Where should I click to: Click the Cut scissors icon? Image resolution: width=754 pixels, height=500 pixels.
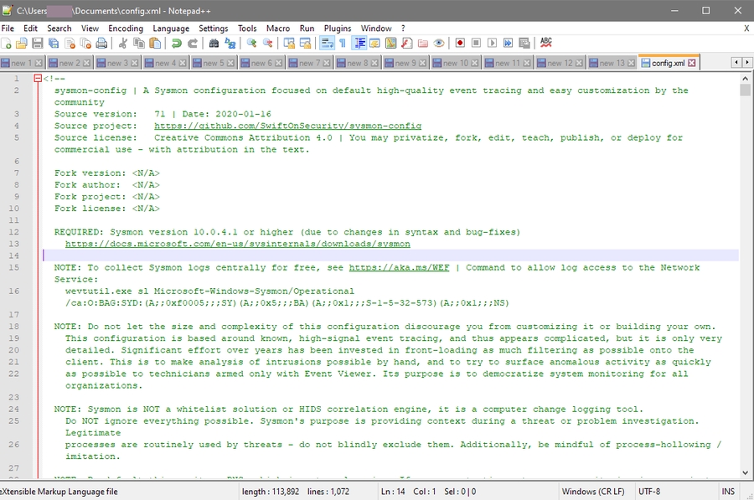pos(123,43)
